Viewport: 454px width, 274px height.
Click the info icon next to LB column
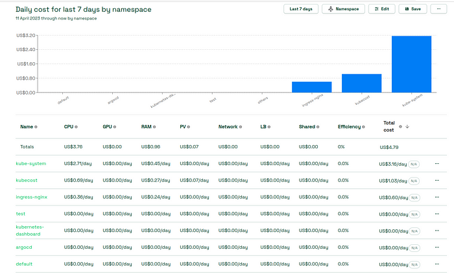pos(269,127)
